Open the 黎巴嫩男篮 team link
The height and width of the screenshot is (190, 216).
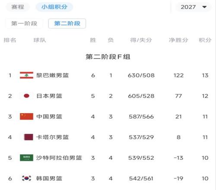53,75
